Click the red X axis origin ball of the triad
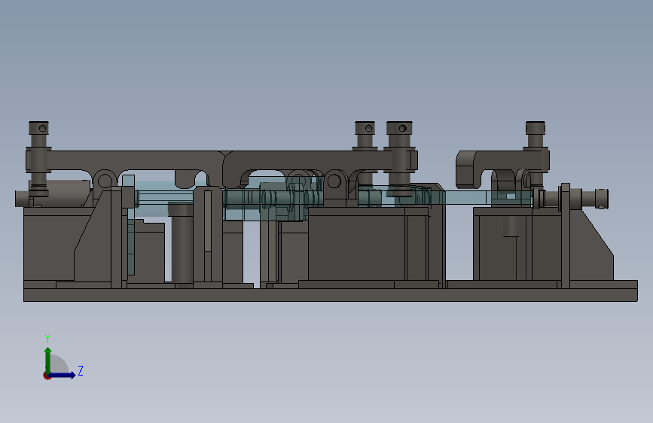653x423 pixels. point(47,376)
